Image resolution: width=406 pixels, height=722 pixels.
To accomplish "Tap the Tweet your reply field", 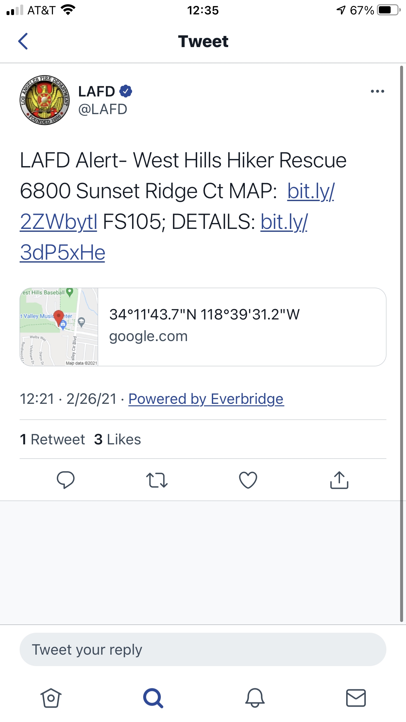I will [x=203, y=649].
